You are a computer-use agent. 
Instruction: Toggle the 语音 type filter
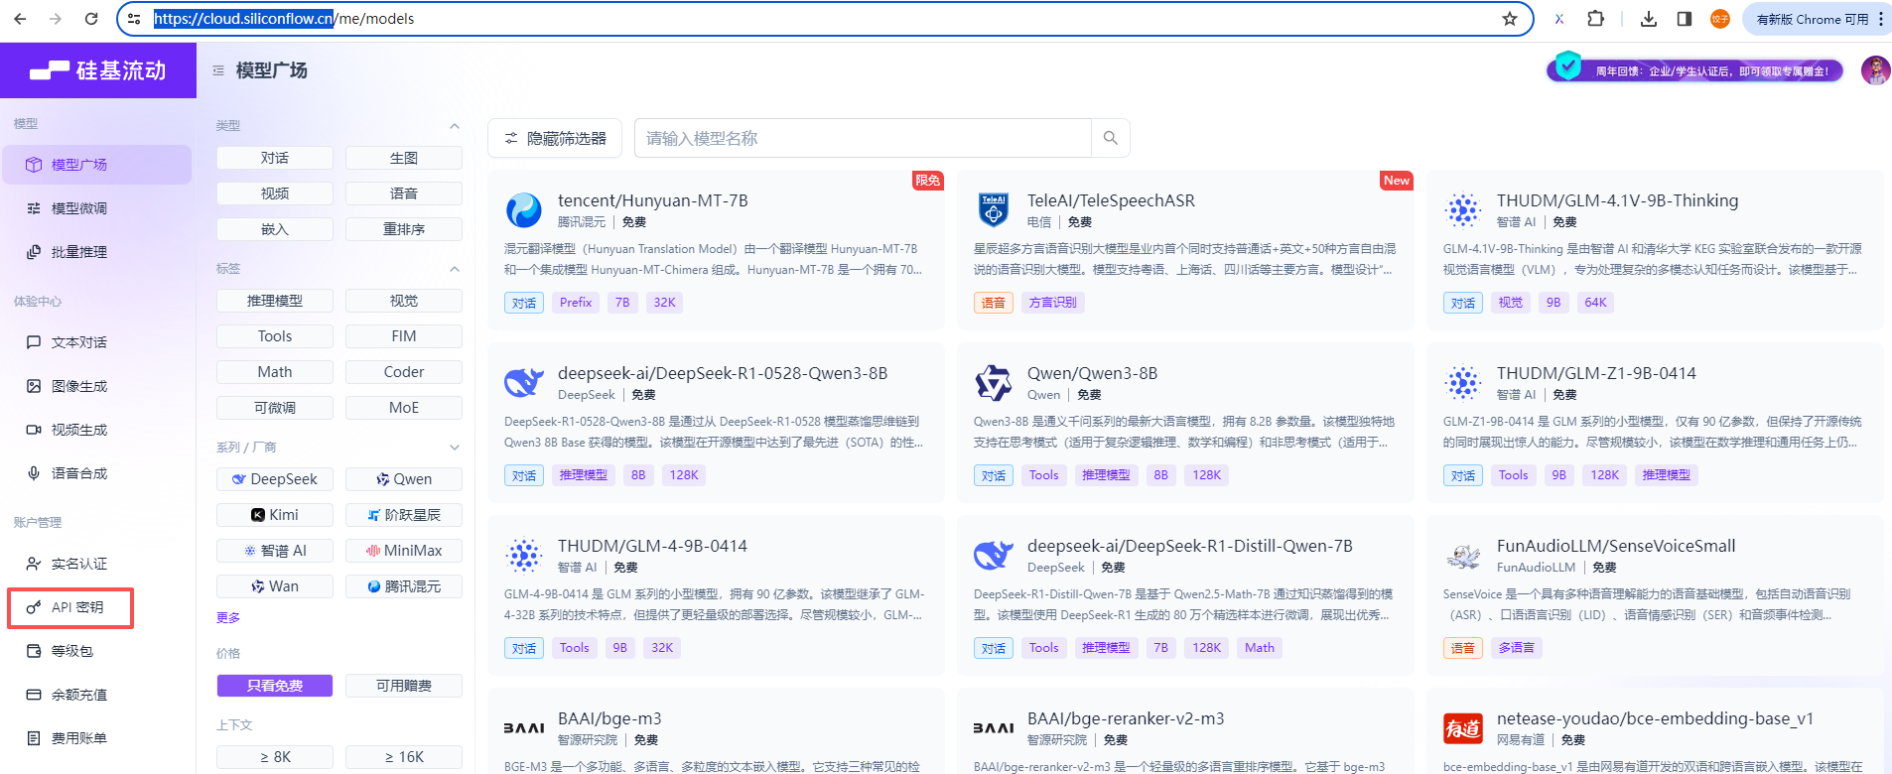pos(404,193)
